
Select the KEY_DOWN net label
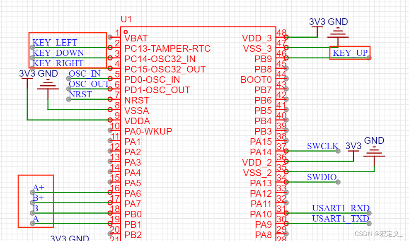[x=58, y=53]
